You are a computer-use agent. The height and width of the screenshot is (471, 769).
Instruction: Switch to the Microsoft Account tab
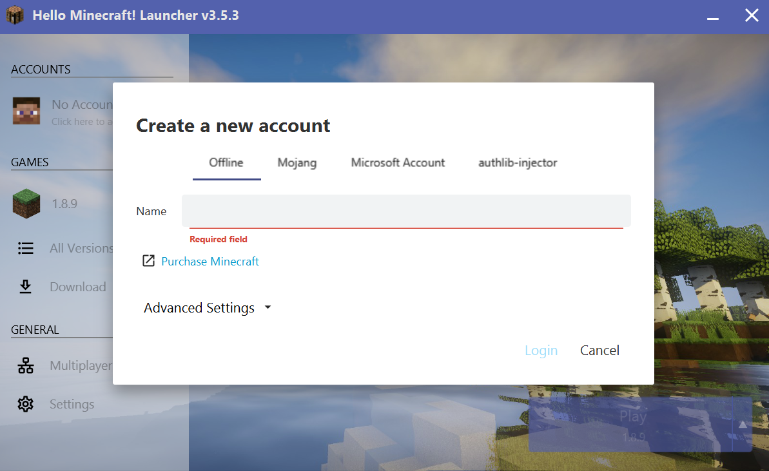pos(398,163)
